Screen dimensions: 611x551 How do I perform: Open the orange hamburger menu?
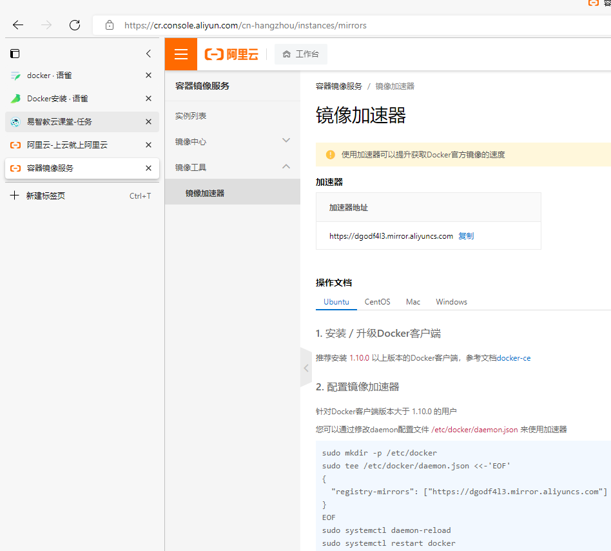click(181, 54)
